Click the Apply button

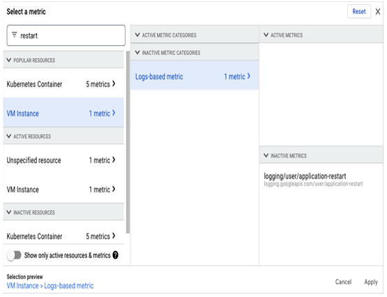(371, 282)
